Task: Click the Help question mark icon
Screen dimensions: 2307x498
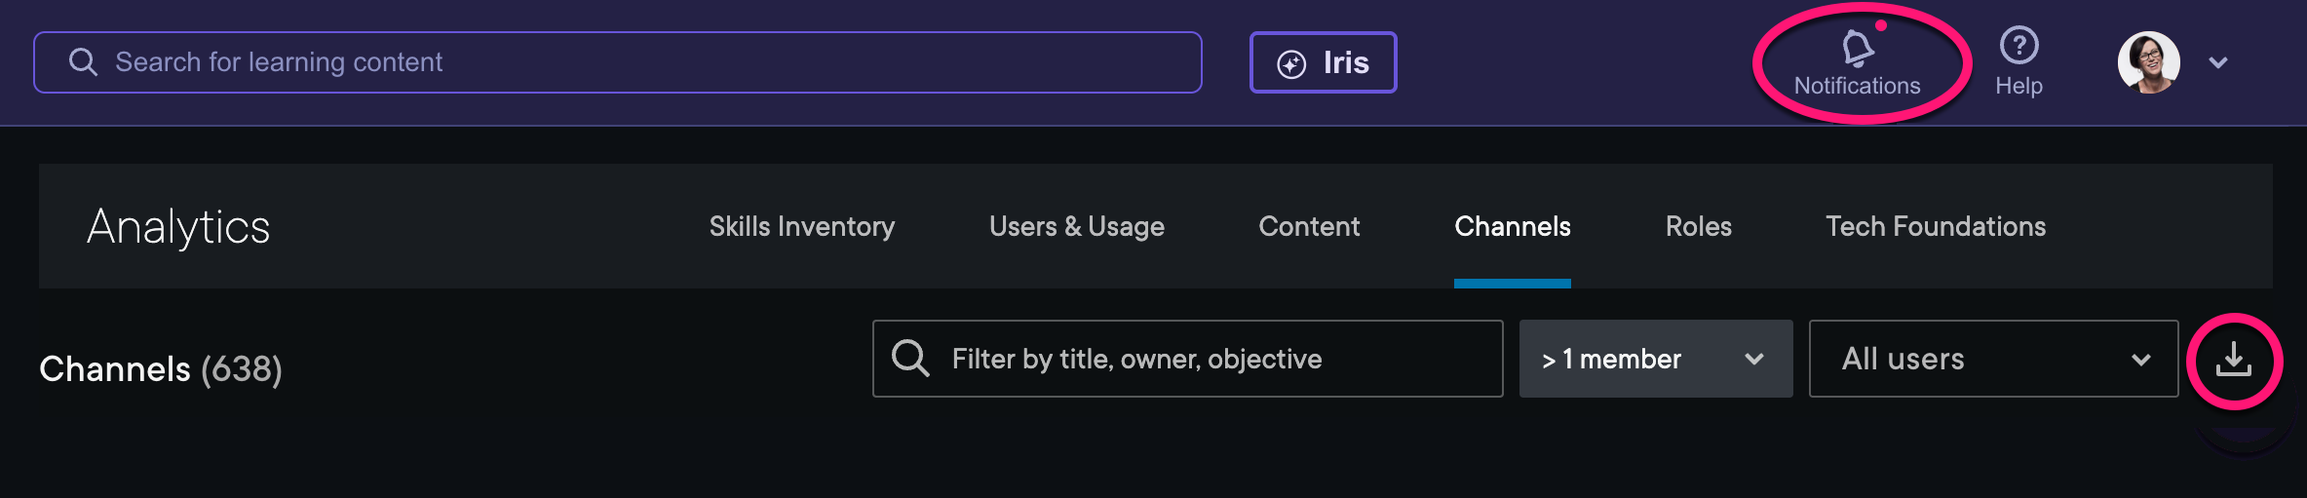Action: click(2019, 46)
